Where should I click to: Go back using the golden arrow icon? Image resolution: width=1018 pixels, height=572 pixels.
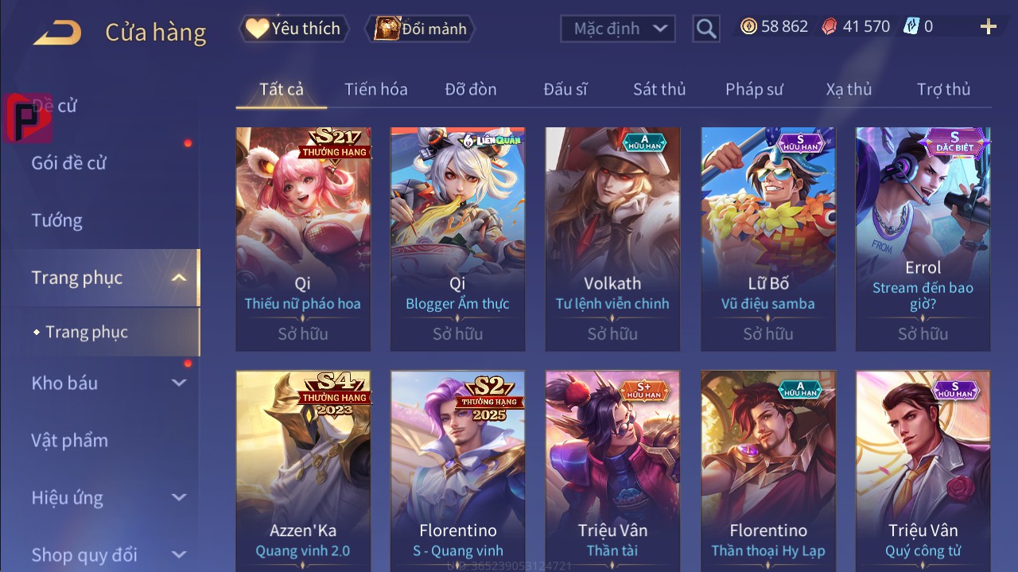click(x=56, y=33)
